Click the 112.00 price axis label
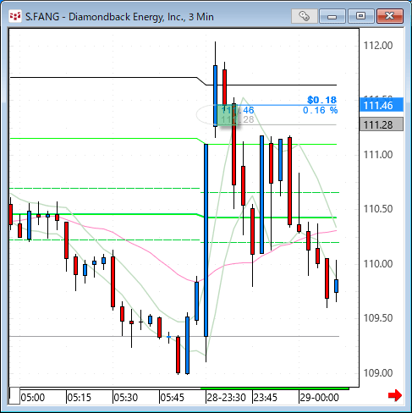Image resolution: width=412 pixels, height=413 pixels. point(378,46)
